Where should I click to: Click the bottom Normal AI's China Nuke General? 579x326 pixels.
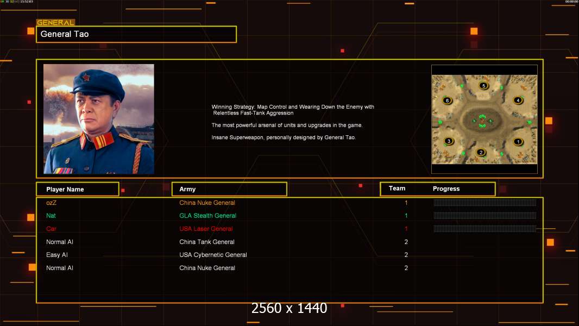(x=207, y=268)
